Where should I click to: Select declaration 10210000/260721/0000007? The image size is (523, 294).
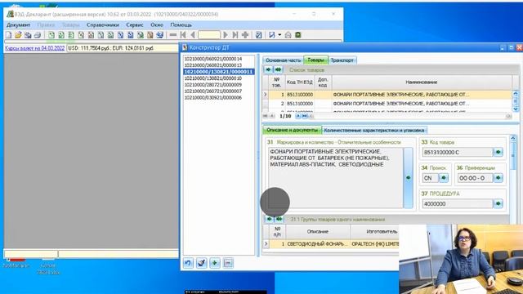point(213,91)
